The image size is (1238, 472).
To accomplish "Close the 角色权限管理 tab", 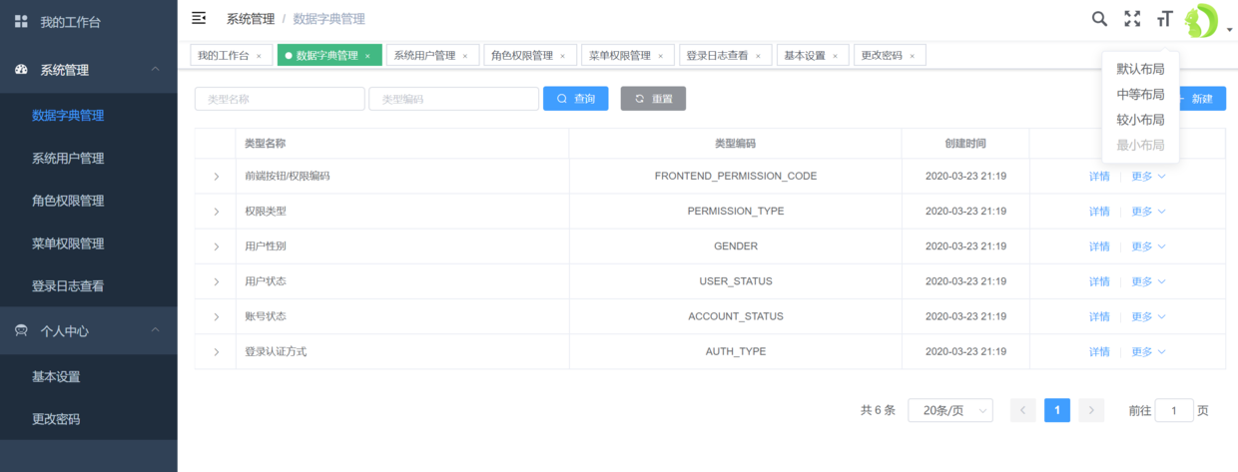I will (x=562, y=56).
